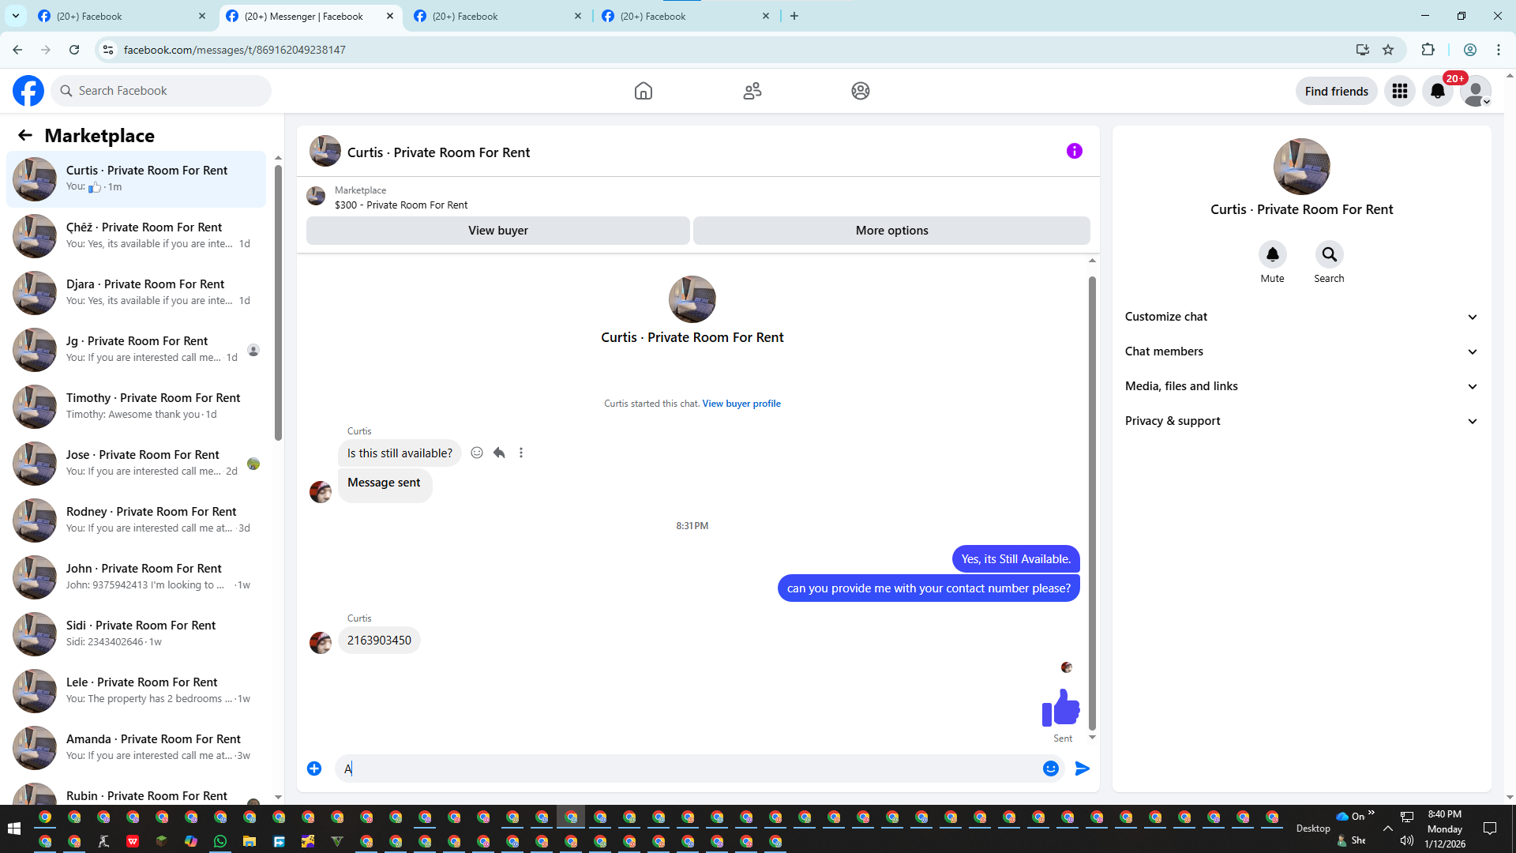
Task: Click the View buyer button
Action: pyautogui.click(x=497, y=231)
